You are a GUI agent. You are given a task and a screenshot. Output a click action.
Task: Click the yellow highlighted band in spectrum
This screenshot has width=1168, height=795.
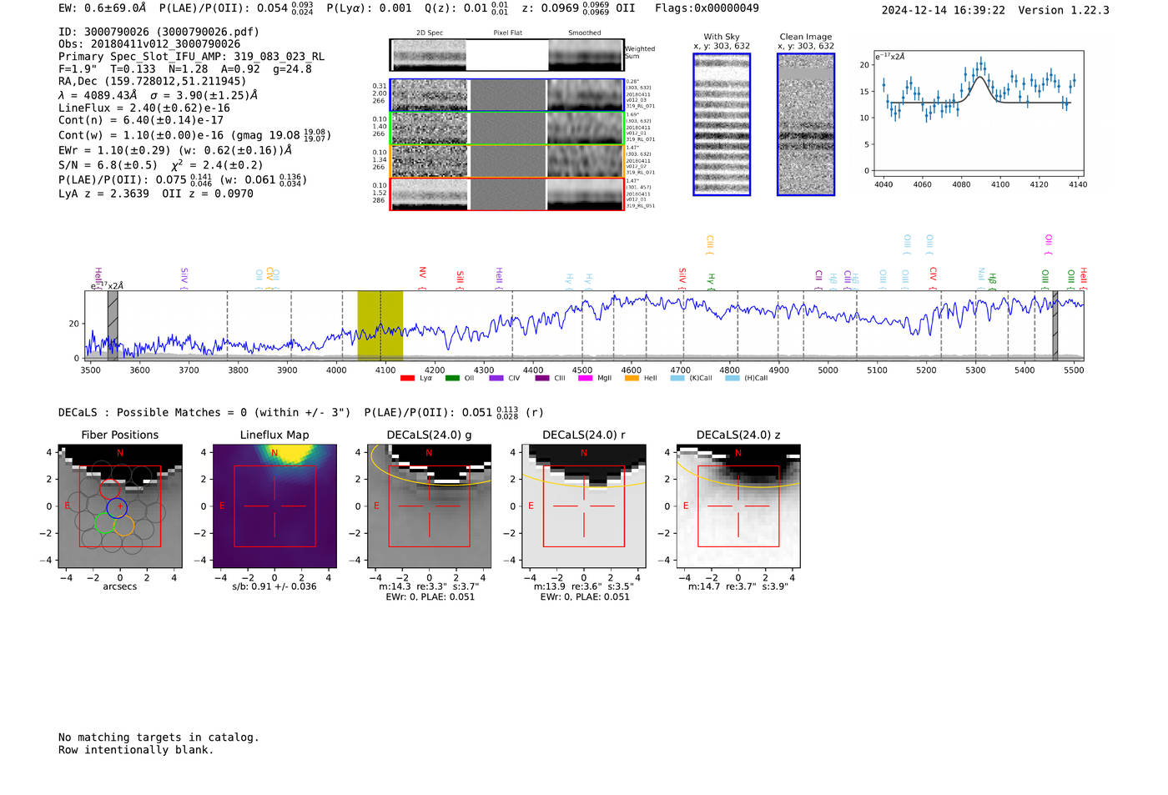[x=380, y=325]
